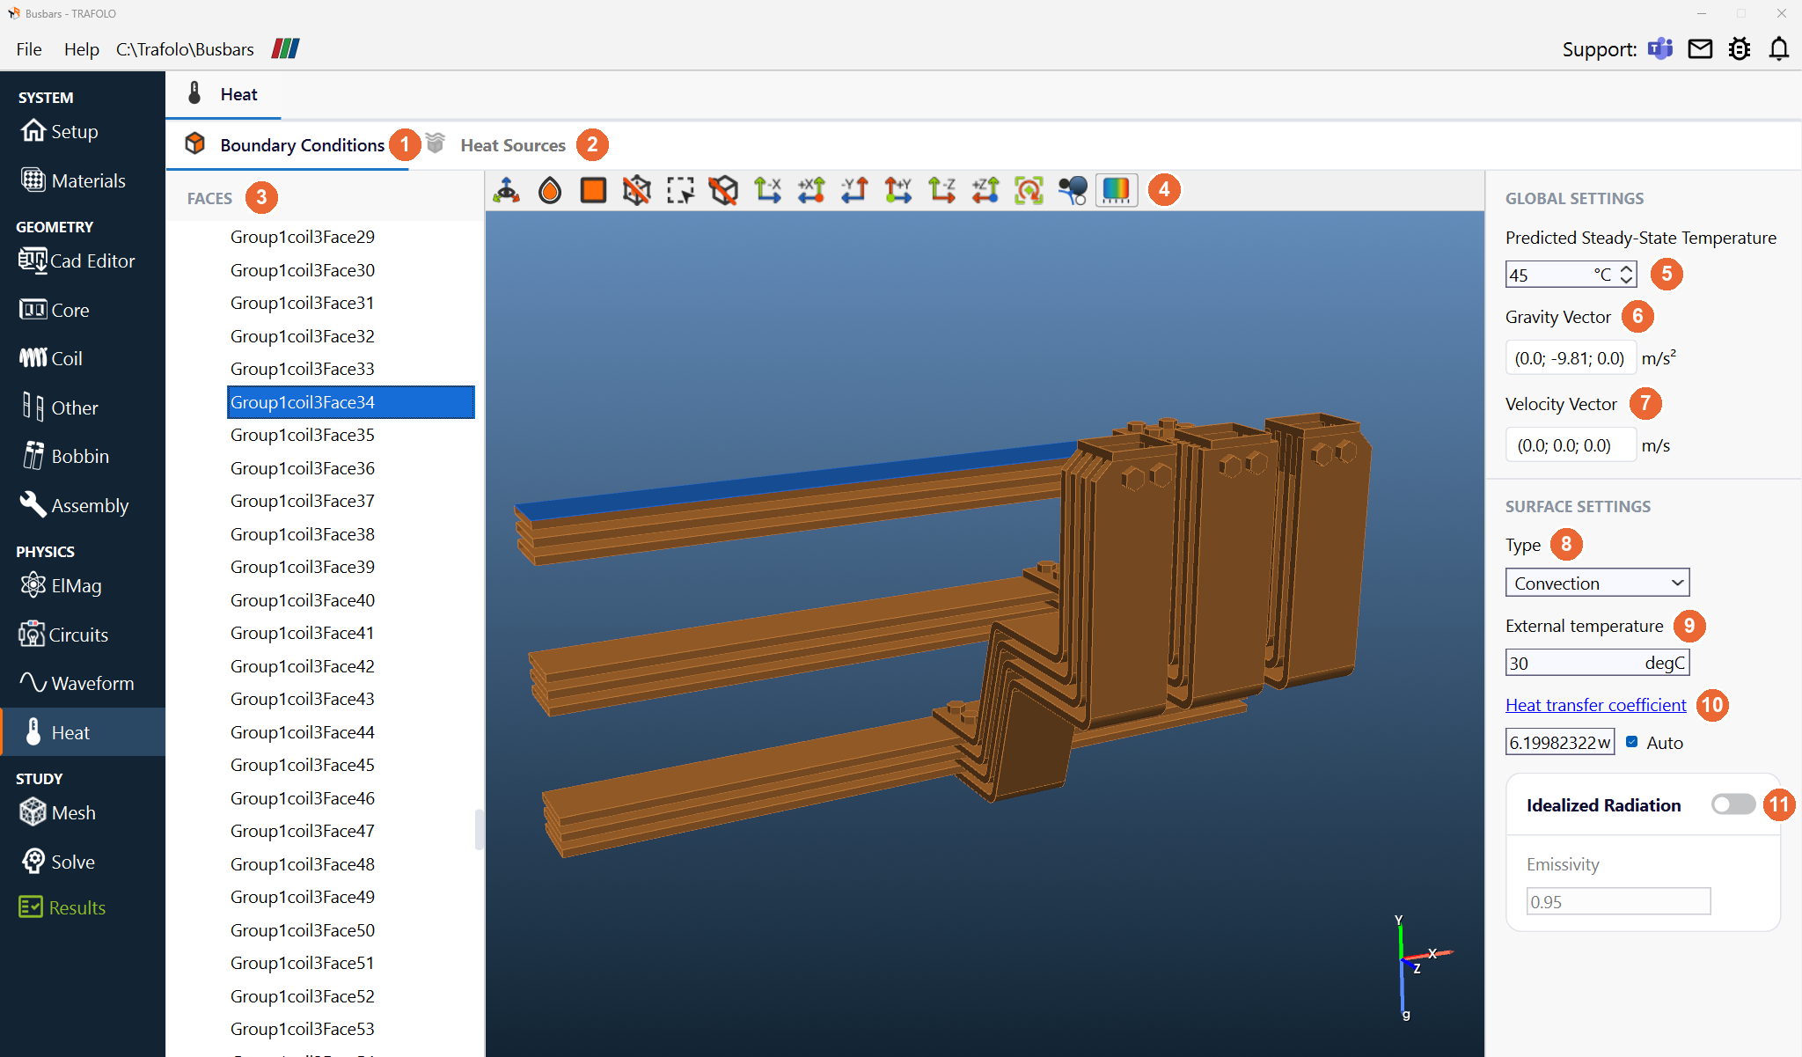Click the Gravity Vector field
The image size is (1802, 1057).
coord(1571,358)
